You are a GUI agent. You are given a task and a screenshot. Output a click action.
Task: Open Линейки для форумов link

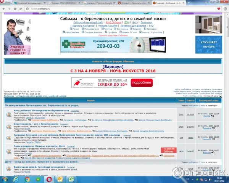pyautogui.click(x=133, y=26)
